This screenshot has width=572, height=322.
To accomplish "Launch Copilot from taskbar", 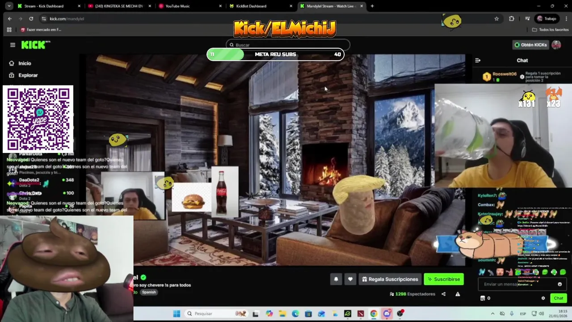I will click(269, 314).
